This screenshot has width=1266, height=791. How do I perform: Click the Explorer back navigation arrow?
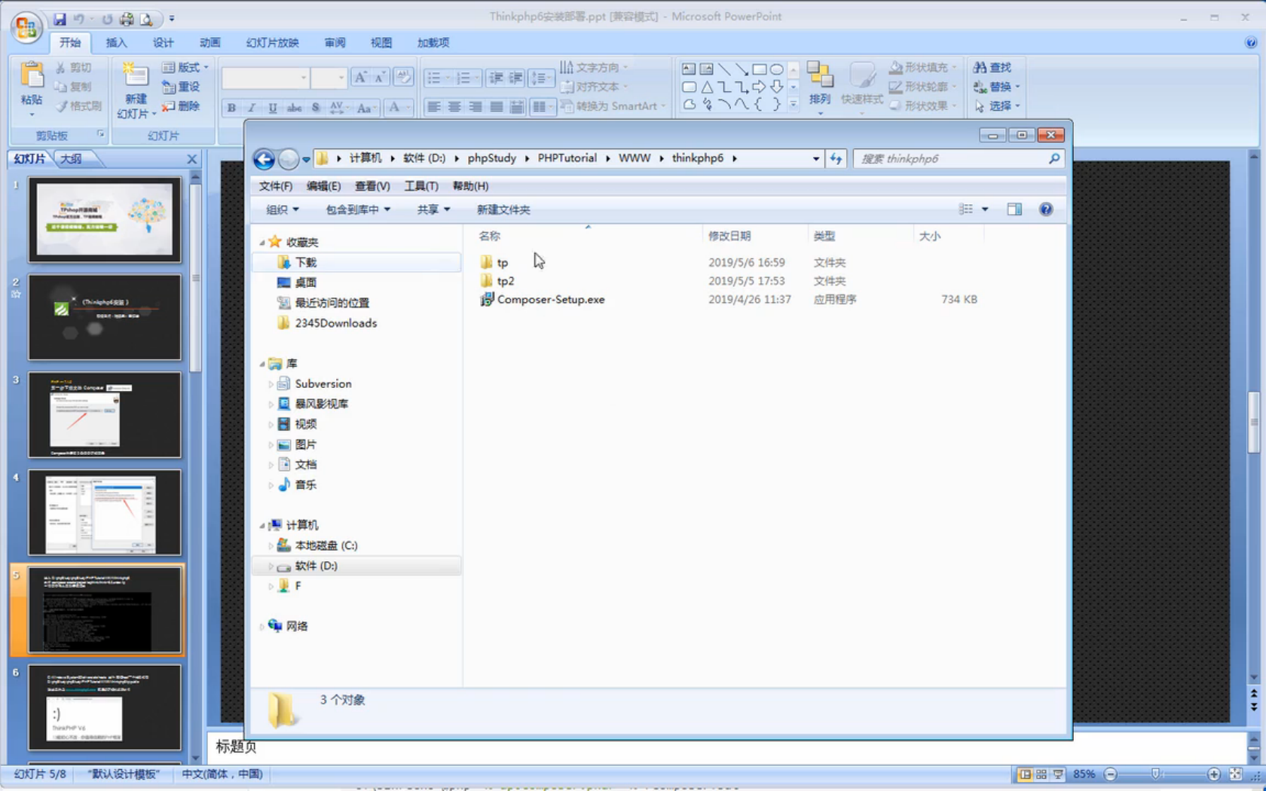point(264,159)
